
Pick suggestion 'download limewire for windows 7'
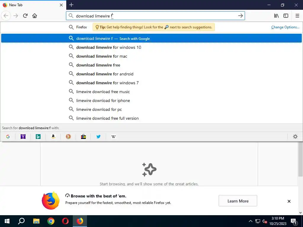pyautogui.click(x=151, y=83)
